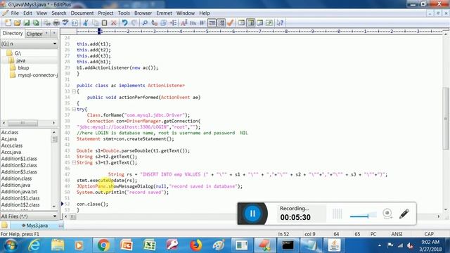The image size is (450, 253).
Task: Open Firefox from the taskbar
Action: (195, 245)
